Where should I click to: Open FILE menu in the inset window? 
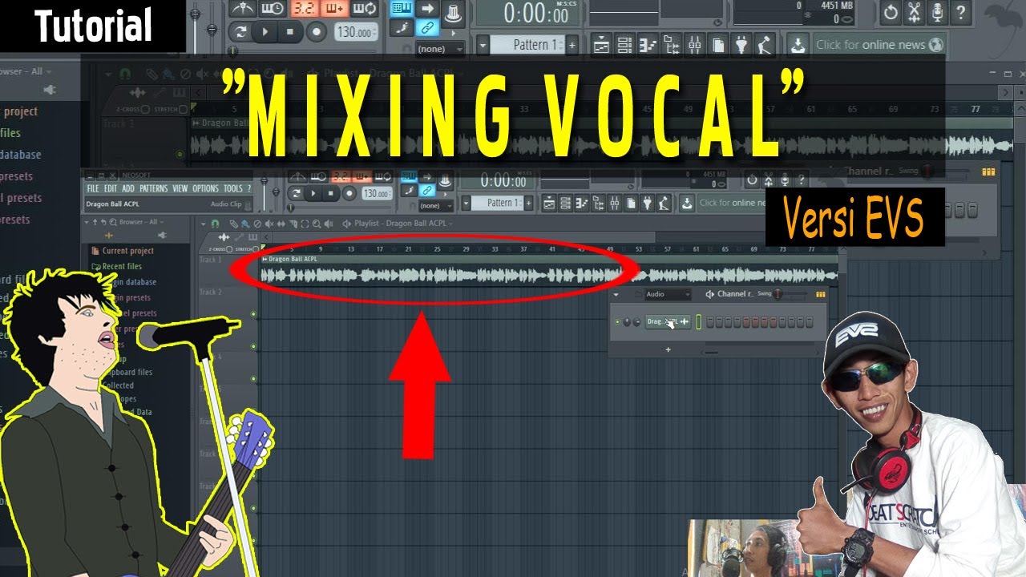(x=93, y=189)
